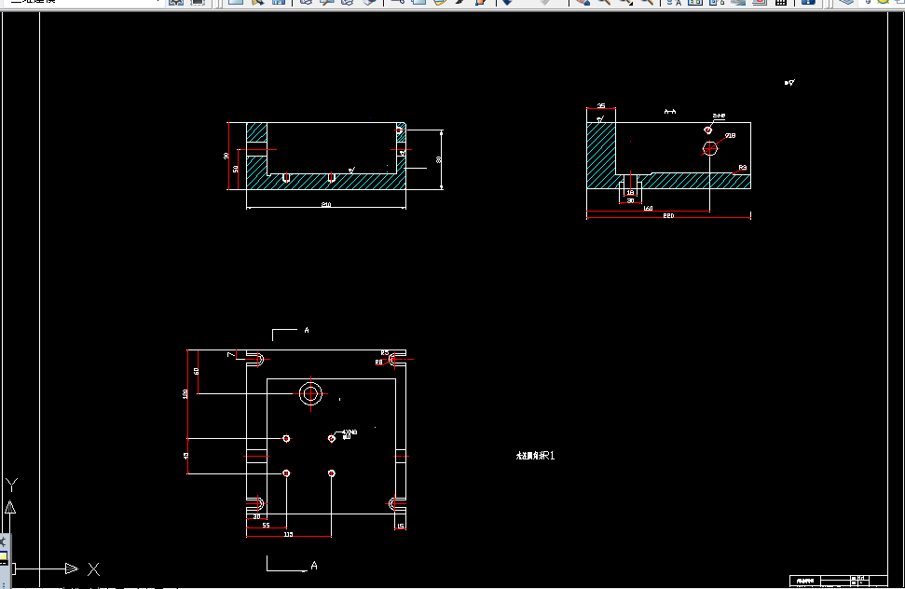
Task: Select the 30 horizontal dimension in plan view
Action: point(257,517)
